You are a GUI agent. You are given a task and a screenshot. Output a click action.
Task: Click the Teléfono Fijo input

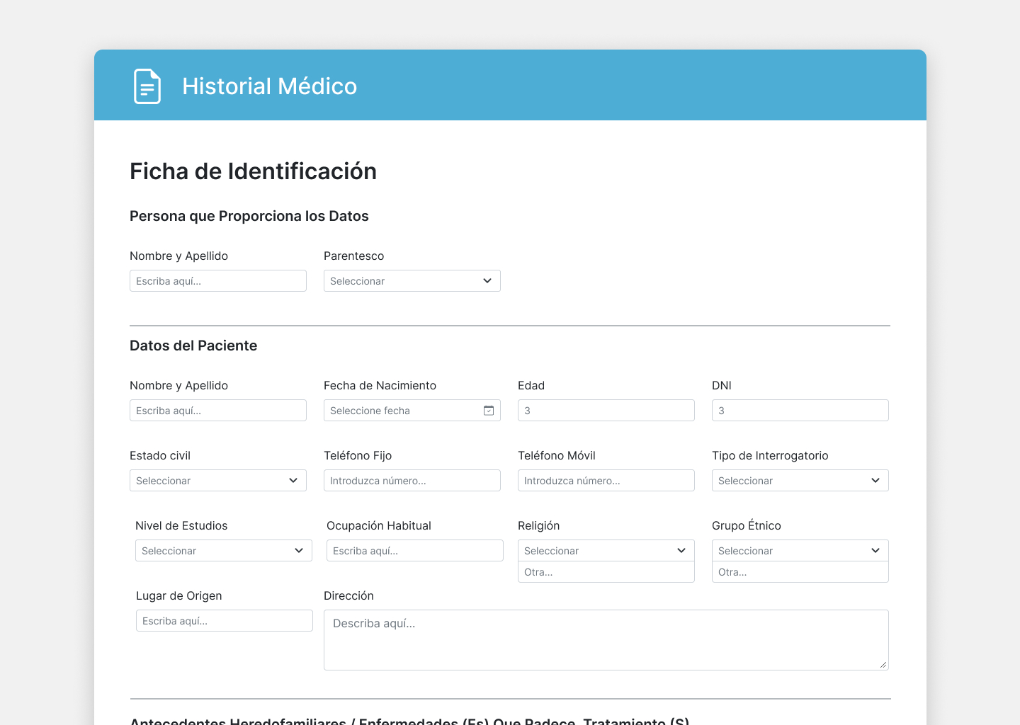(x=412, y=481)
